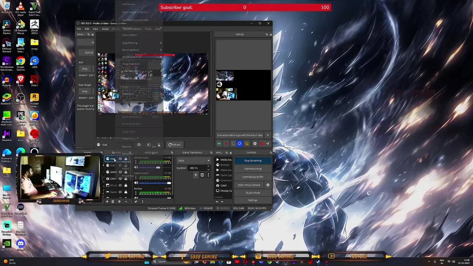This screenshot has width=473, height=266.
Task: Add vertical source with plus icon
Action: [x=217, y=202]
